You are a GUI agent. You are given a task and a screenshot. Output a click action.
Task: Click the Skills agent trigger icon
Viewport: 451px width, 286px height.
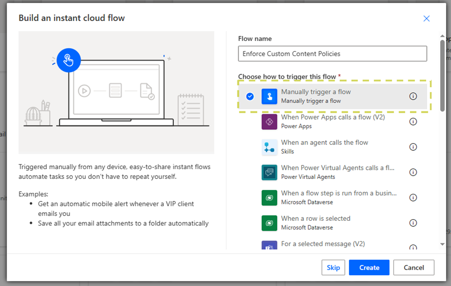269,147
